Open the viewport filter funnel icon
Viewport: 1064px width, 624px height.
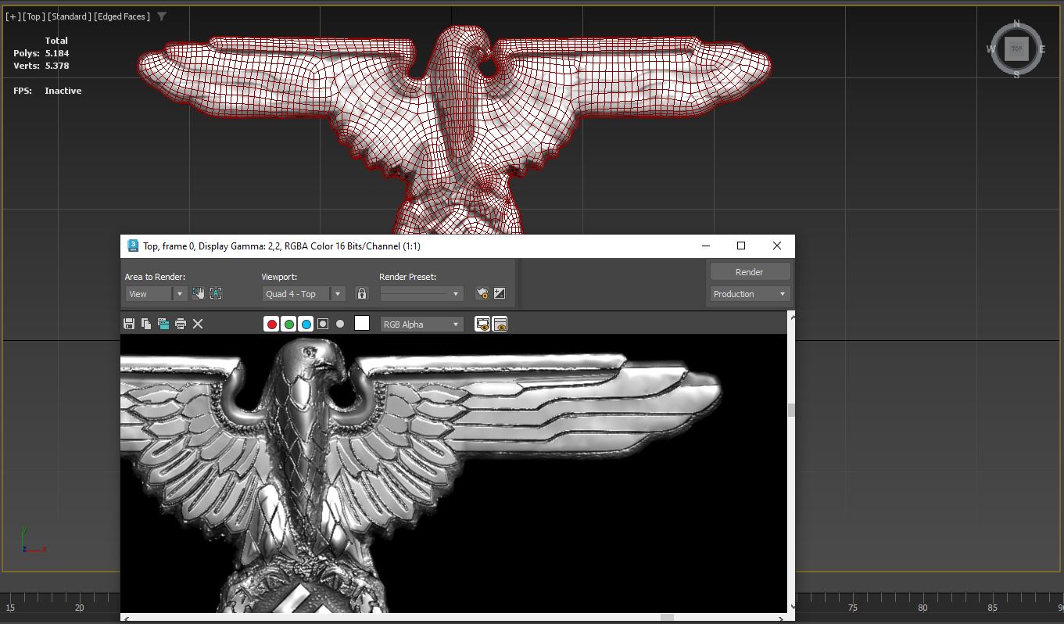pos(162,16)
